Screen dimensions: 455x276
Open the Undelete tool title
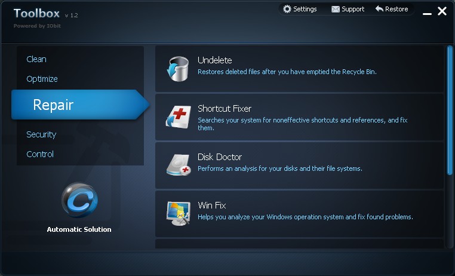pyautogui.click(x=215, y=60)
